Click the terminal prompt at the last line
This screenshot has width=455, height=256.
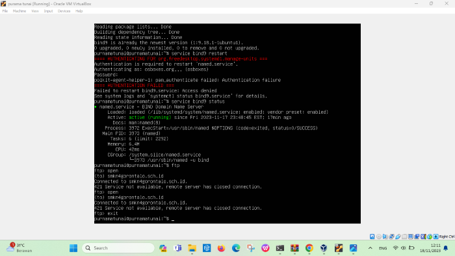pyautogui.click(x=134, y=218)
